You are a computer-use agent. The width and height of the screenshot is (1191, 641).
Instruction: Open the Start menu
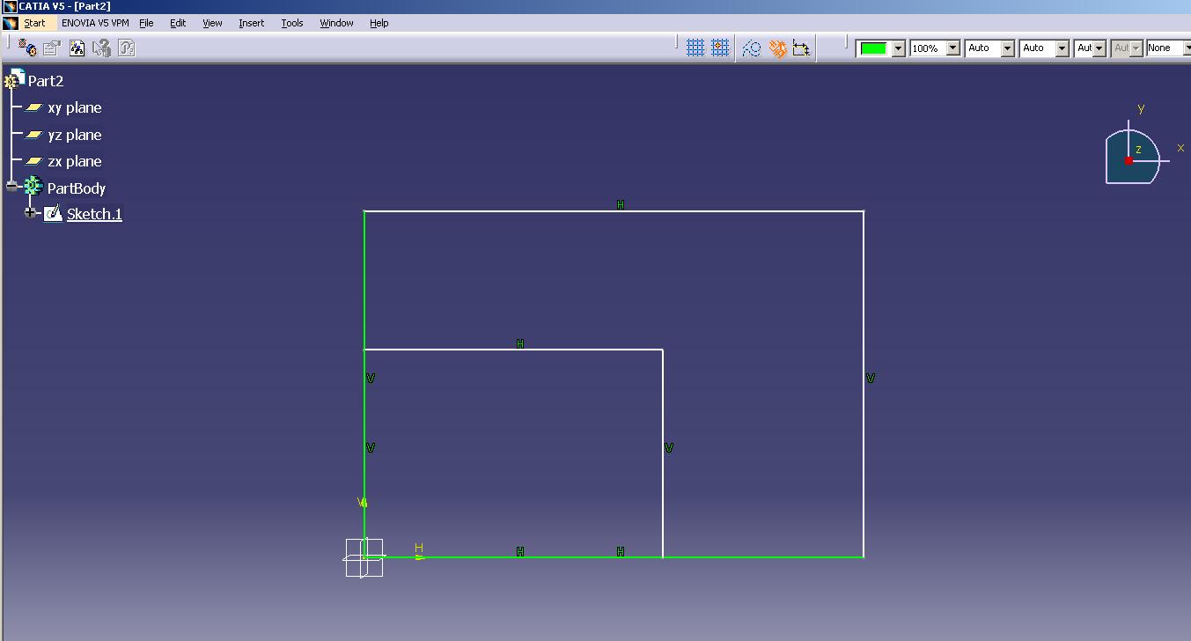[34, 23]
